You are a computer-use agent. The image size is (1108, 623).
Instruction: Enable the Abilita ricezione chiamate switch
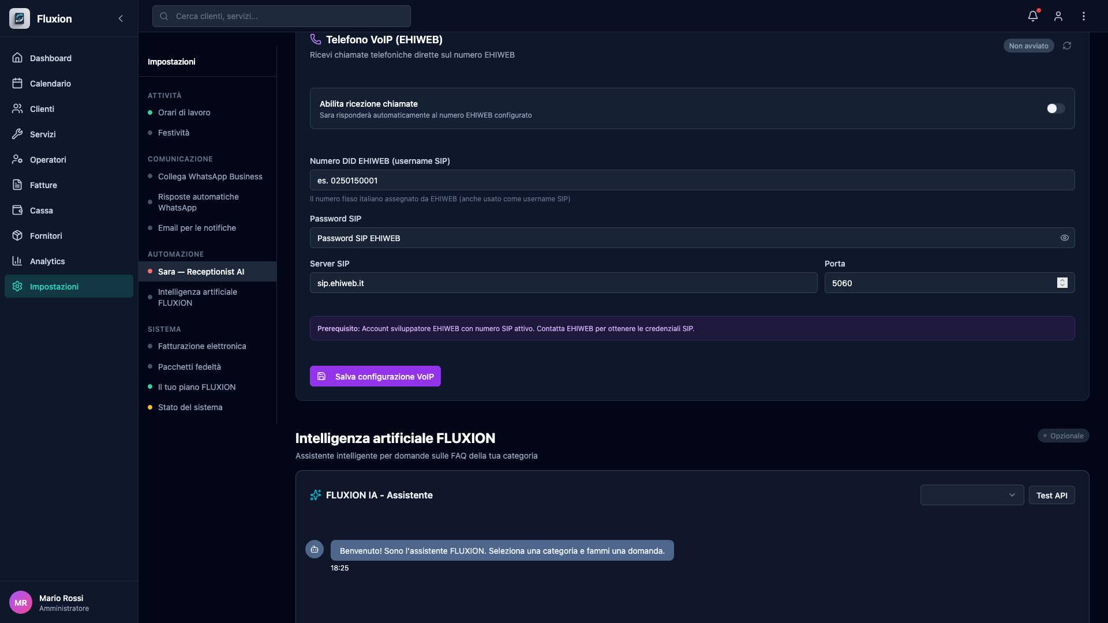(1055, 108)
